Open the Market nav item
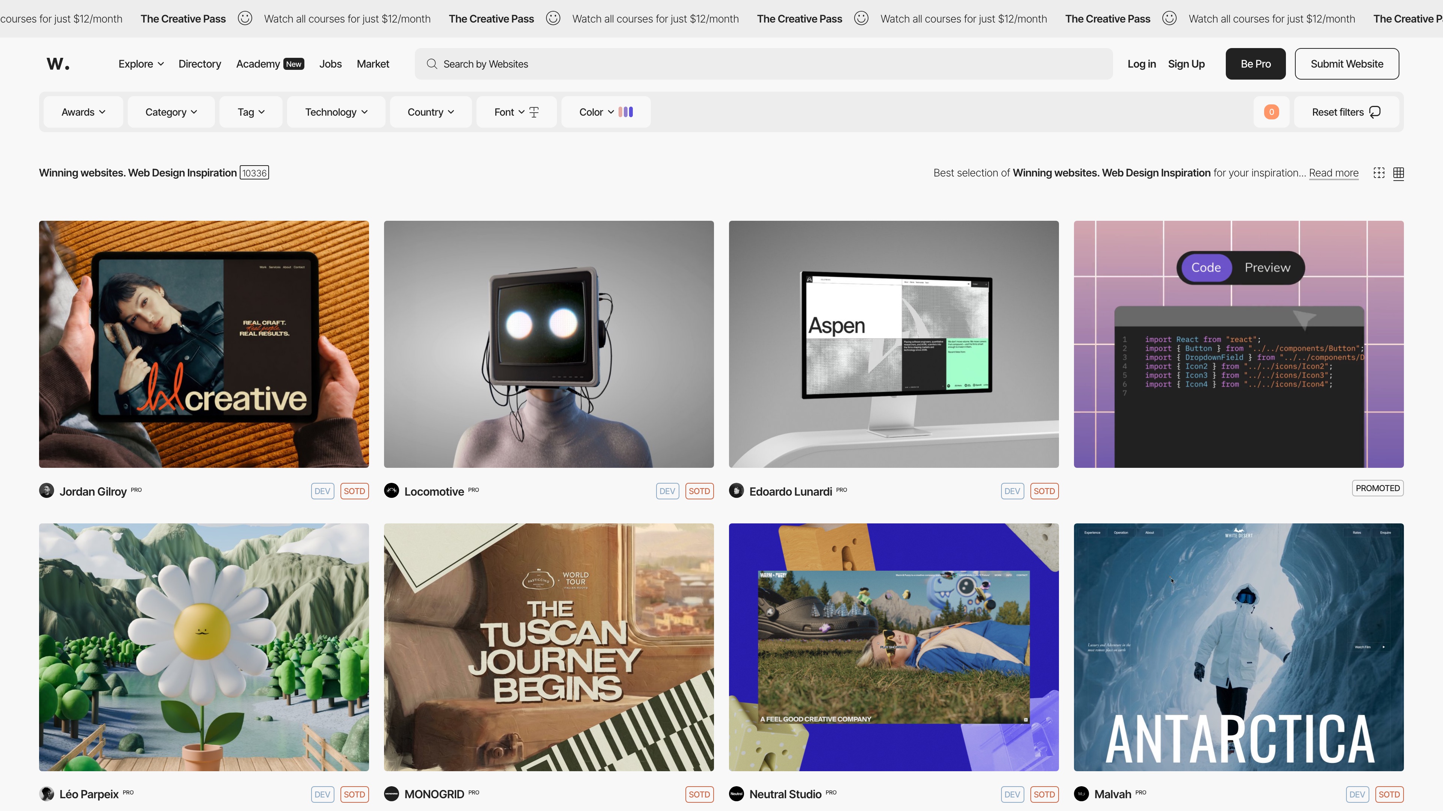1443x811 pixels. (373, 64)
